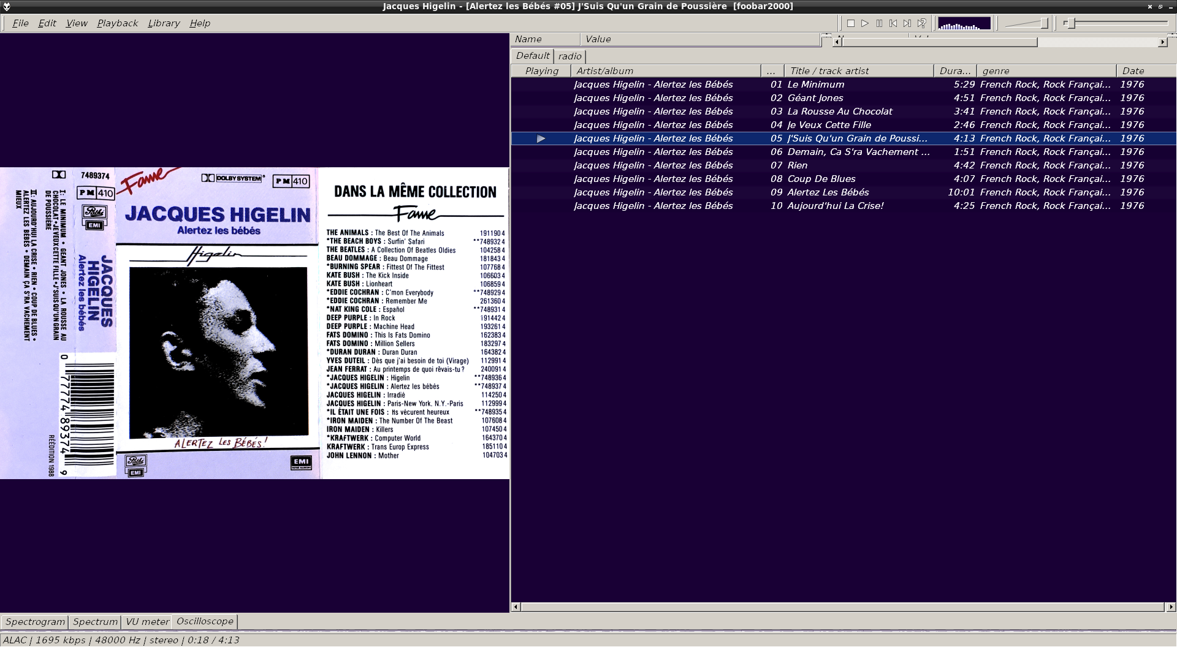Click the now-playing arrow indicator on track 05
This screenshot has width=1177, height=647.
[x=541, y=139]
